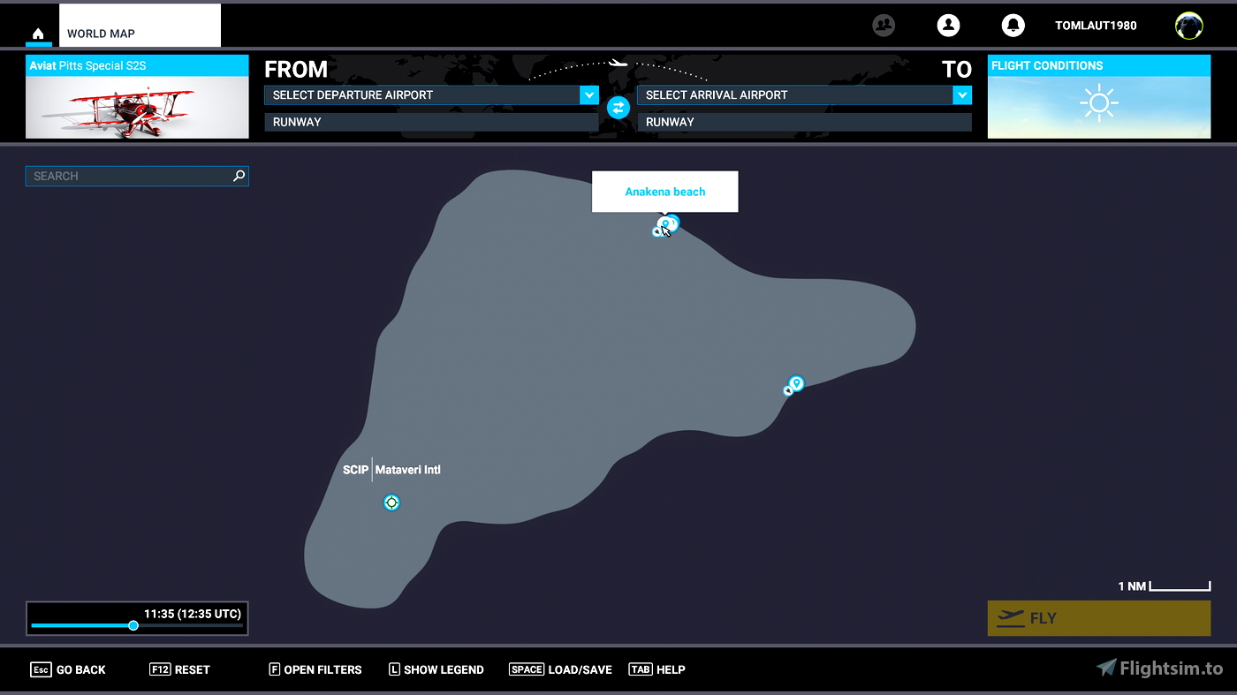Select the southeast coast point-of-interest marker
The image size is (1237, 695).
(x=794, y=385)
